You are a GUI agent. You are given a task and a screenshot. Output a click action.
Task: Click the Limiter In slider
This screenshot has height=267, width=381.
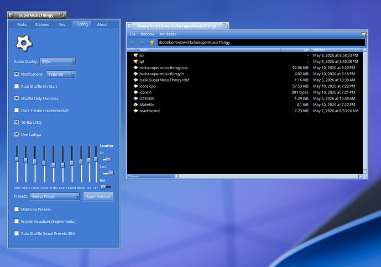click(107, 159)
